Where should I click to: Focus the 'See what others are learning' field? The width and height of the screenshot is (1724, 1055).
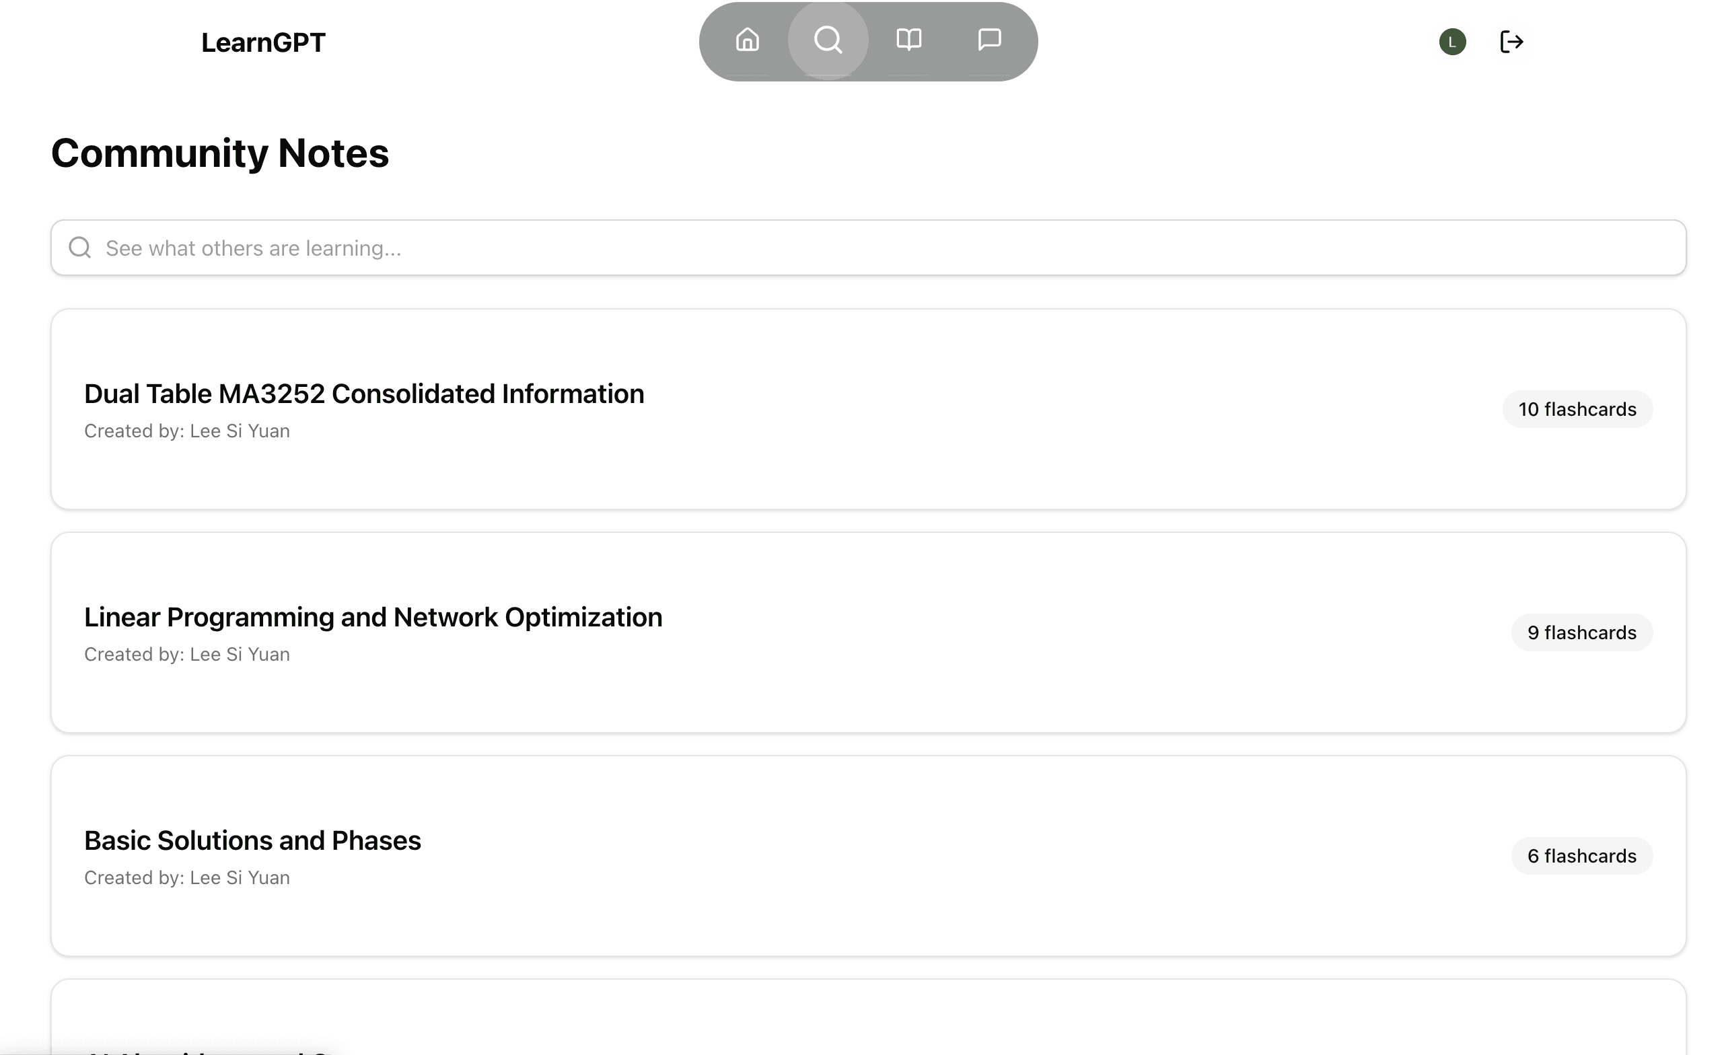(867, 248)
